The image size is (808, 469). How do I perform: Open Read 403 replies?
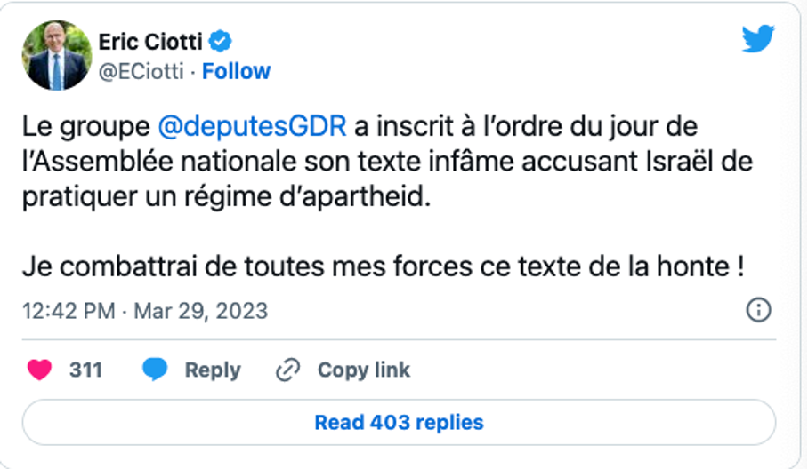(399, 423)
